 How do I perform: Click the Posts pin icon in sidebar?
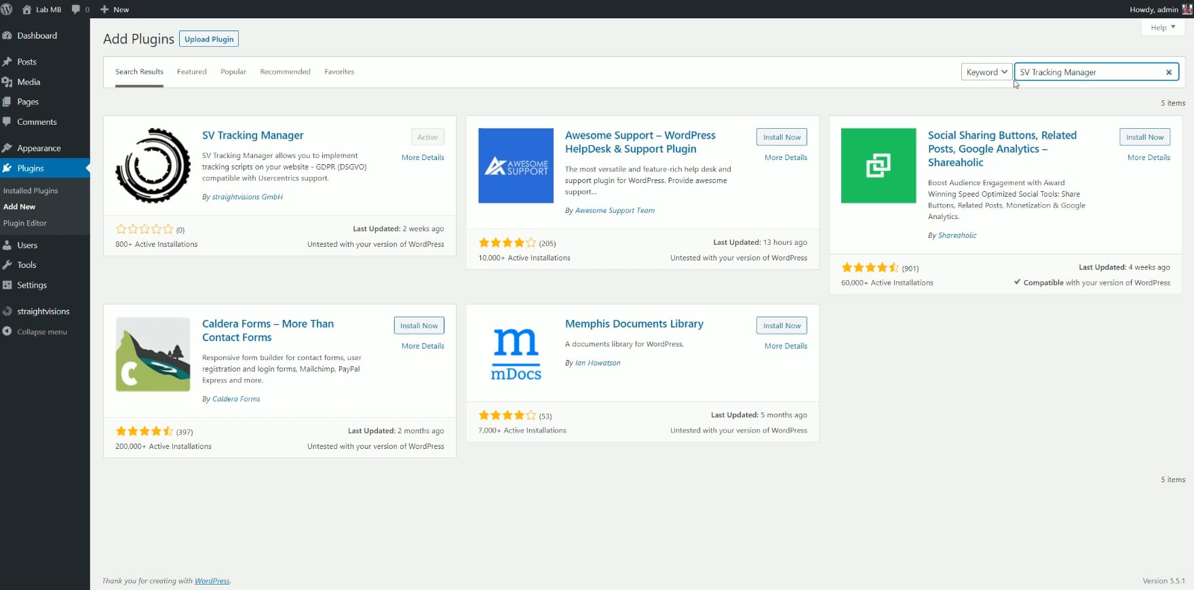7,62
